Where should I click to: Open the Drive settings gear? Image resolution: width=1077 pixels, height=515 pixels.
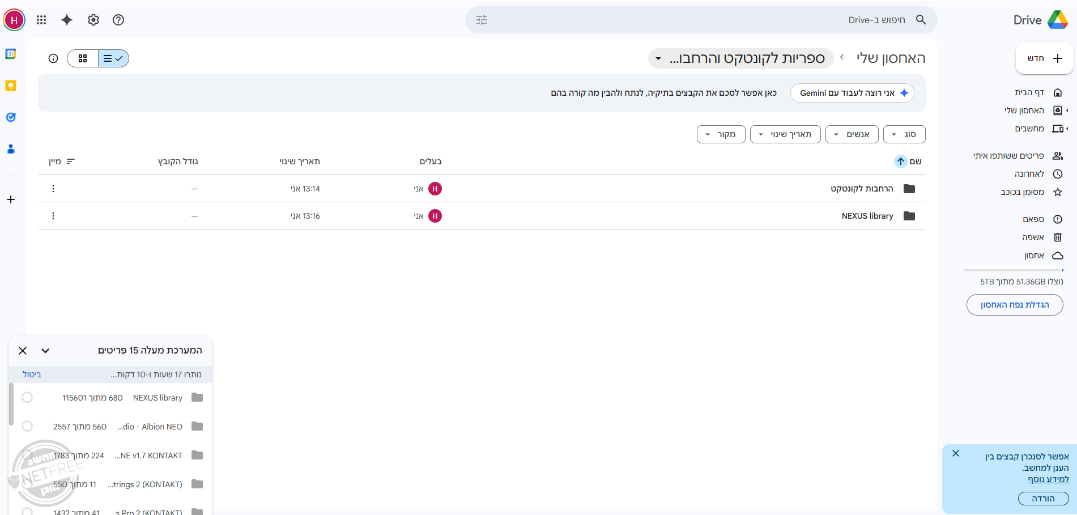point(93,20)
